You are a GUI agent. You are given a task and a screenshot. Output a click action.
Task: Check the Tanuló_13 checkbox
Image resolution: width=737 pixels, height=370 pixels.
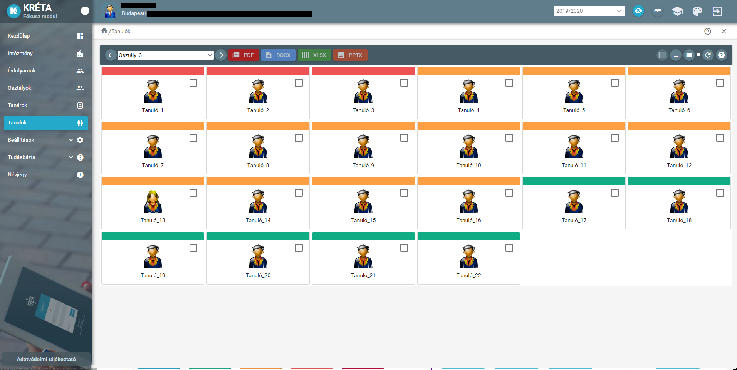193,193
